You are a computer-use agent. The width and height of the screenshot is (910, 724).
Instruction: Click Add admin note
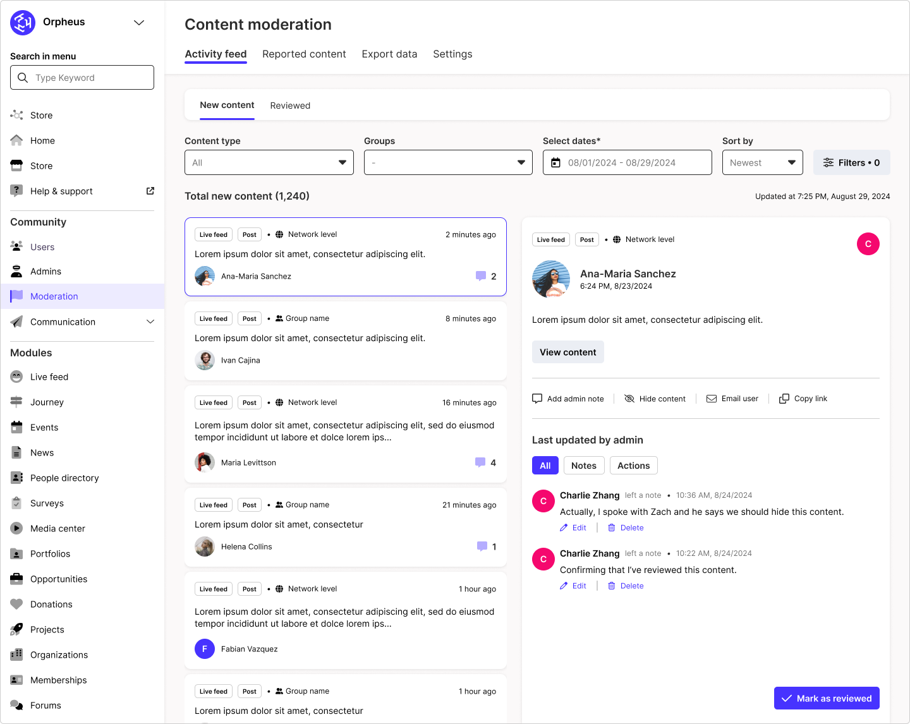coord(568,399)
